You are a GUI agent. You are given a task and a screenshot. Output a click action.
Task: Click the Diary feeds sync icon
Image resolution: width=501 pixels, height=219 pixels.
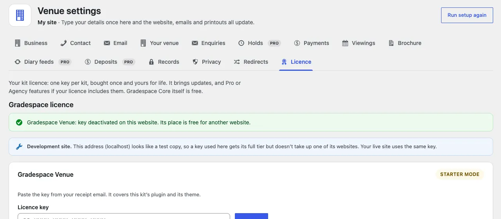coord(18,62)
